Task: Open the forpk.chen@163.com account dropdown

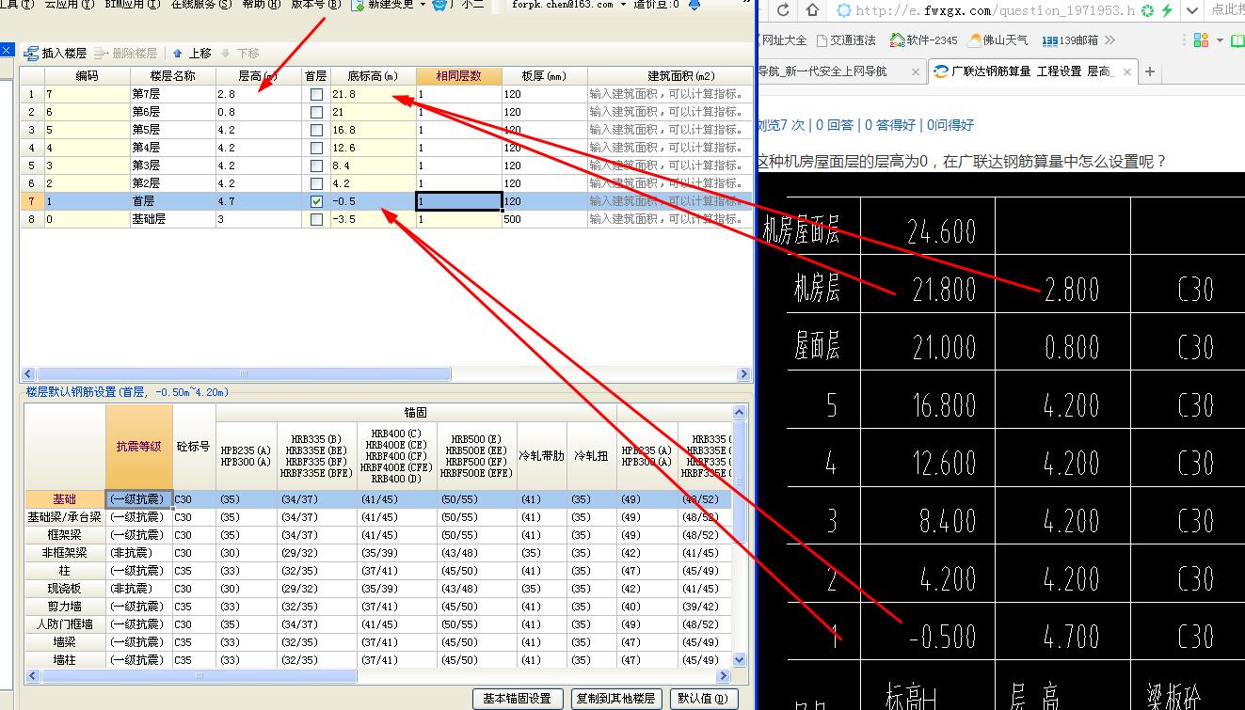Action: tap(623, 5)
